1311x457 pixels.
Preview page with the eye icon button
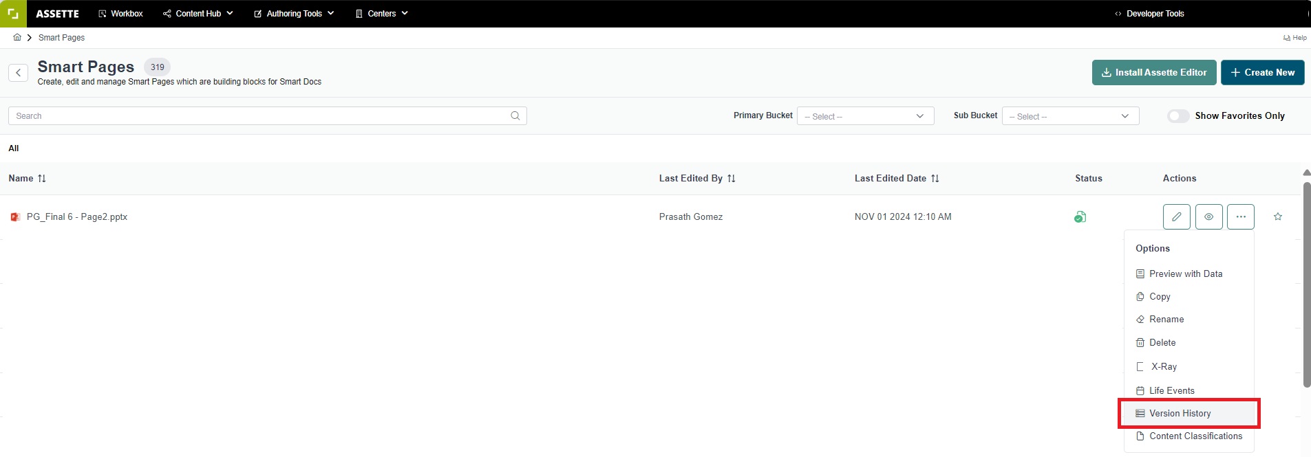tap(1208, 217)
